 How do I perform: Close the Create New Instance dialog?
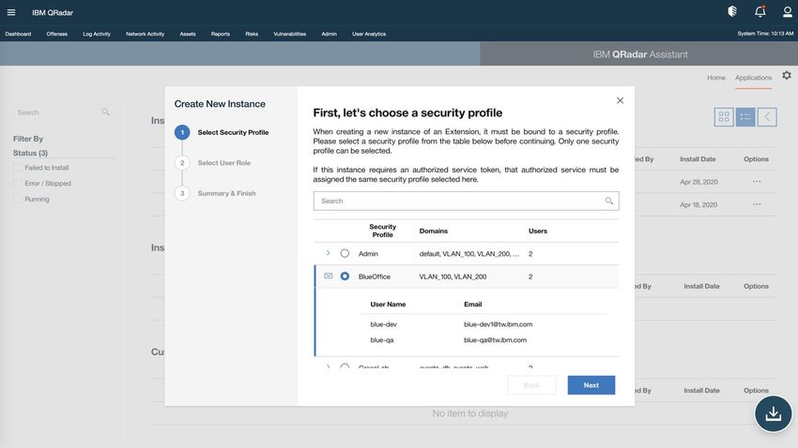(620, 100)
